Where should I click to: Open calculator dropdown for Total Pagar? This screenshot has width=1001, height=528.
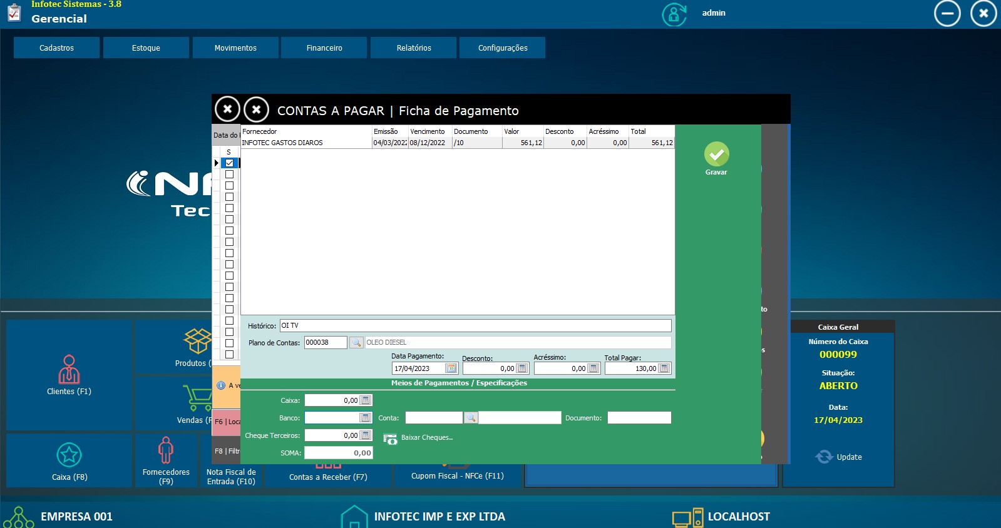tap(664, 368)
